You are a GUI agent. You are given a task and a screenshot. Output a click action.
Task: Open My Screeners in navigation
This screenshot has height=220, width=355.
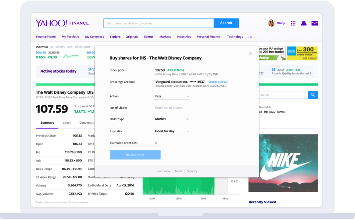click(95, 37)
